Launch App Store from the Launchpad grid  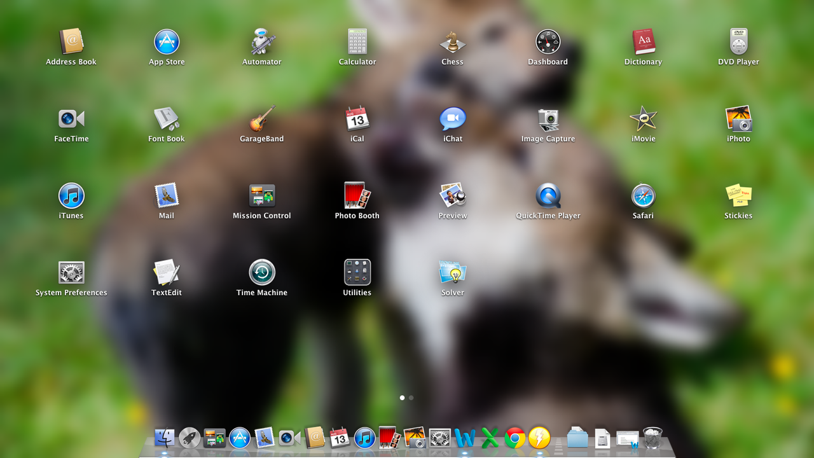(167, 42)
